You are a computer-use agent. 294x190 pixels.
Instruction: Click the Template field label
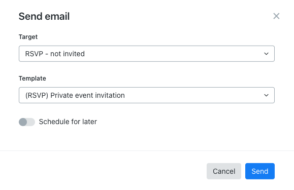(32, 79)
